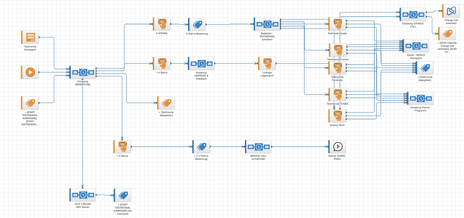Select the 1-4 Sterne goal node
The height and width of the screenshot is (218, 464).
(x=162, y=63)
